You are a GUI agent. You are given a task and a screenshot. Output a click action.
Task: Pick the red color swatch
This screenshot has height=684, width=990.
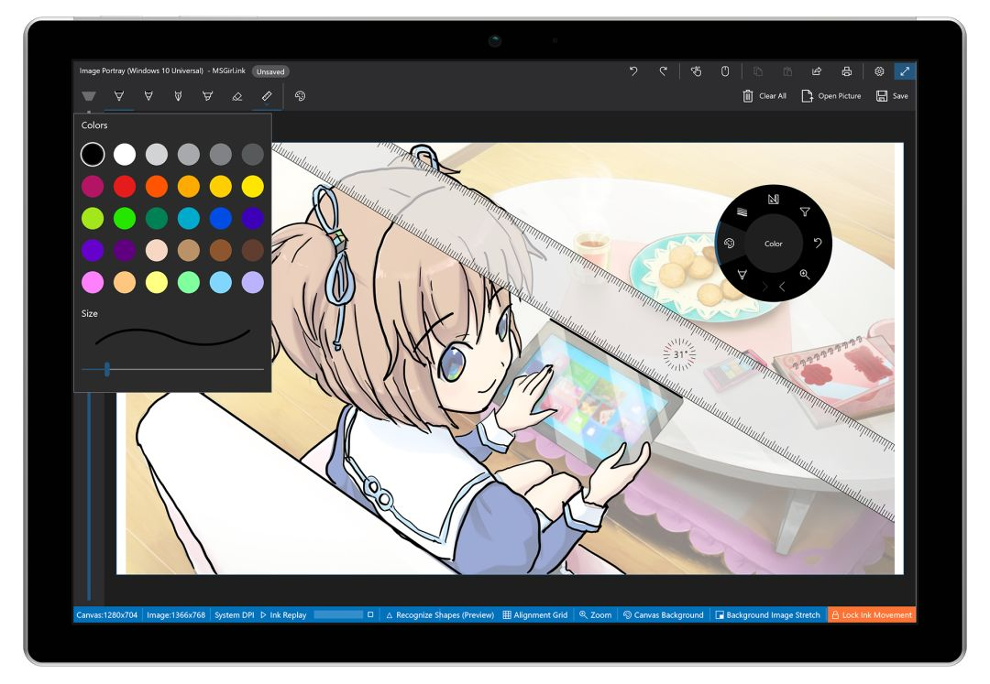(125, 186)
